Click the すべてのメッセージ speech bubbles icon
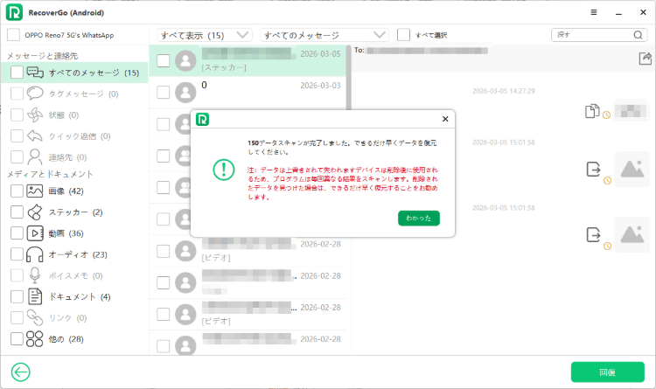This screenshot has width=656, height=389. coord(35,73)
